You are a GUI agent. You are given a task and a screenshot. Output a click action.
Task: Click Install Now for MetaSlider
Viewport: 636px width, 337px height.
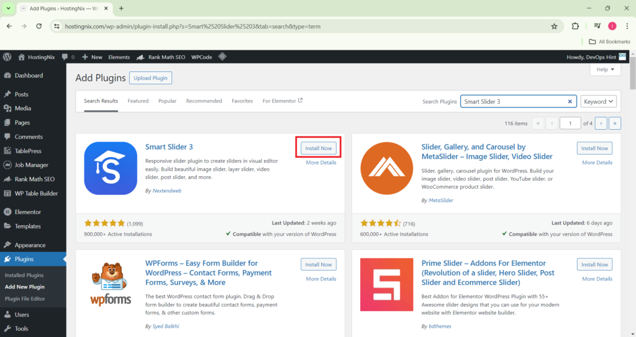coord(594,148)
